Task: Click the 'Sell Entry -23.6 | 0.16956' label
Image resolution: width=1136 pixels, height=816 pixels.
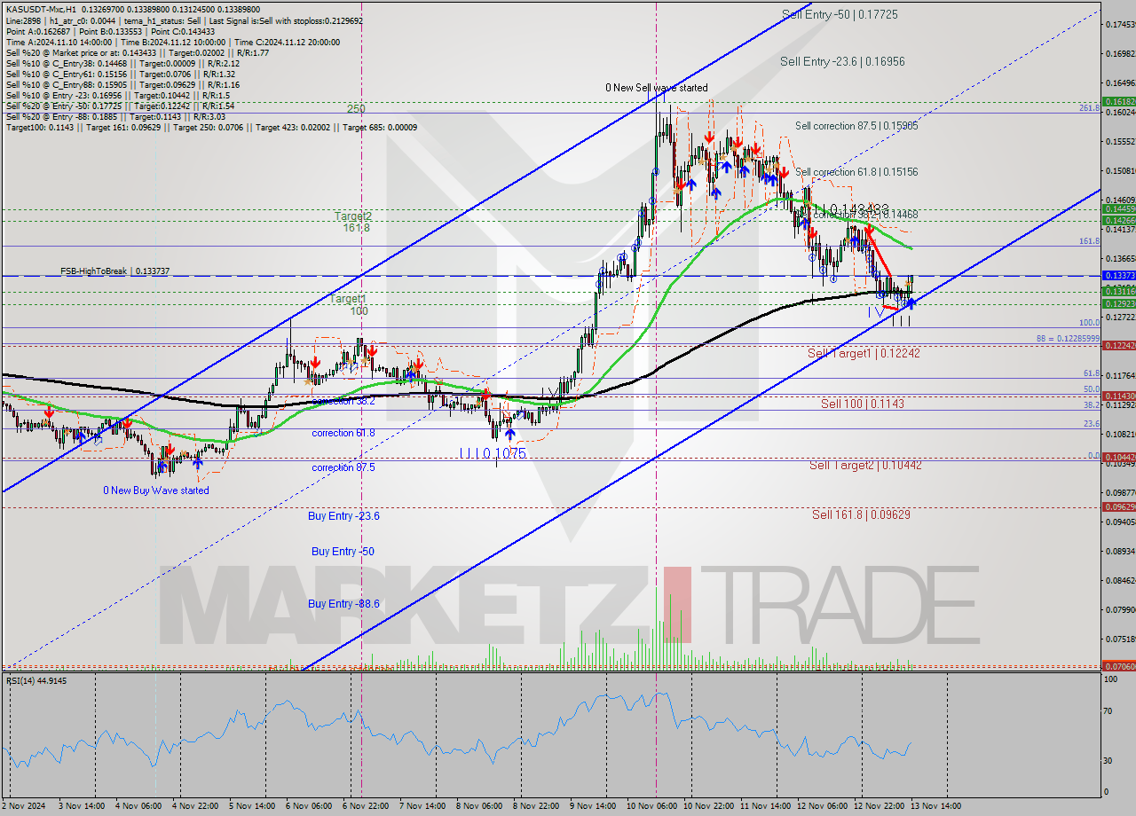Action: (843, 61)
